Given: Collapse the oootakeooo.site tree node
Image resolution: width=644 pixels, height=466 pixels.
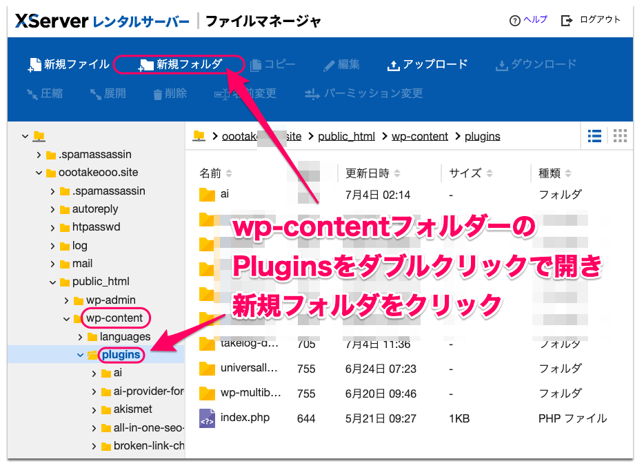Looking at the screenshot, I should [x=39, y=173].
